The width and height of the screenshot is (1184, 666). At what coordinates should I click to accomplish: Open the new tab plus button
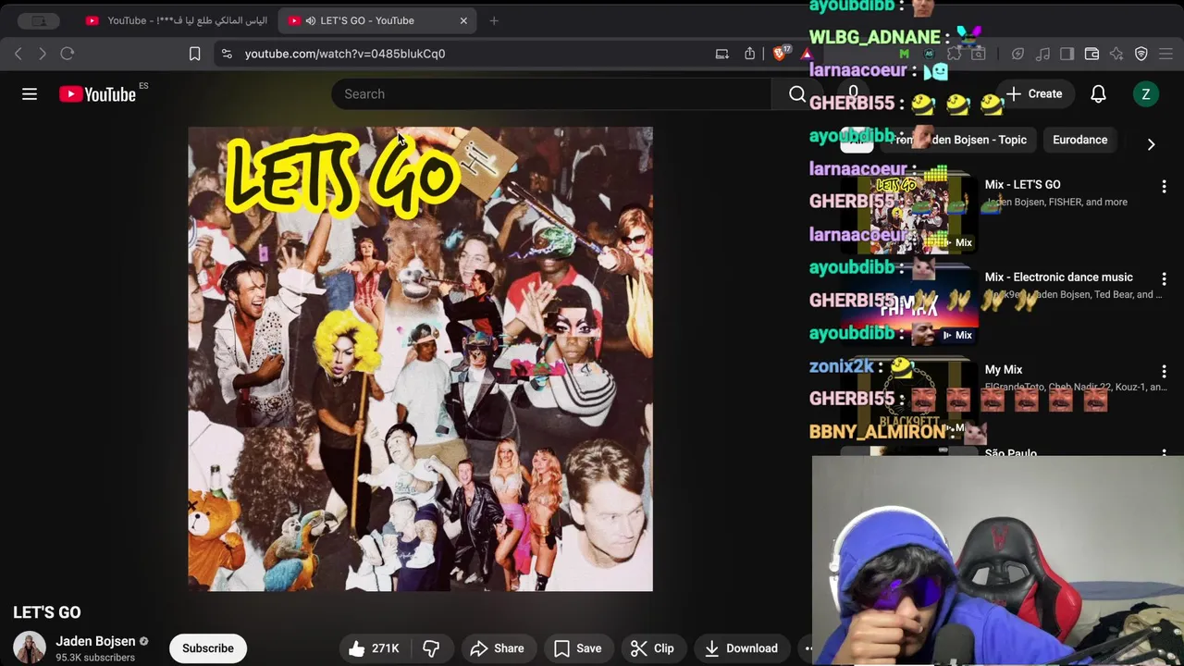[494, 20]
